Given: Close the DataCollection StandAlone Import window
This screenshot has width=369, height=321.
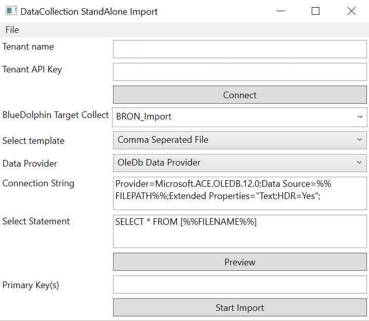Looking at the screenshot, I should (x=351, y=11).
